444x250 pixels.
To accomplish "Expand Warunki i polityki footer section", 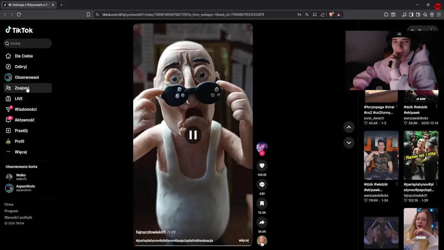I will [x=18, y=217].
